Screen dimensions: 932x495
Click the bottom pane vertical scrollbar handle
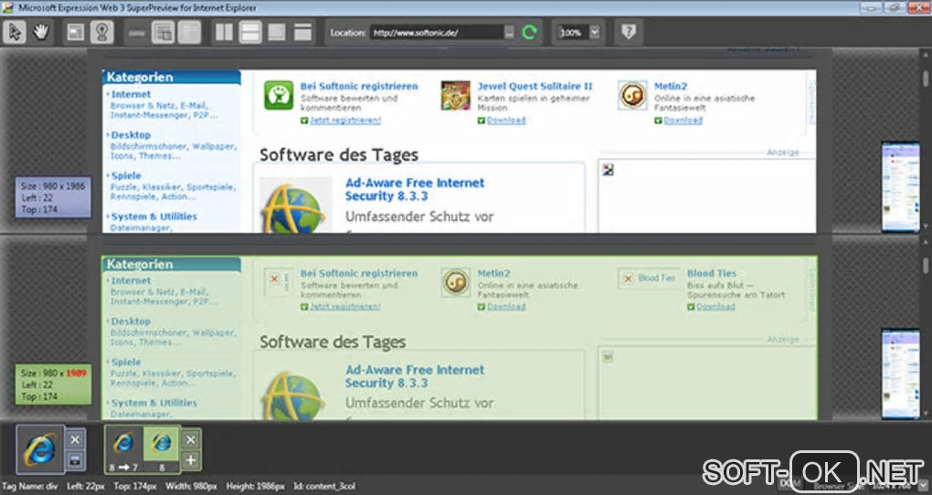point(925,265)
